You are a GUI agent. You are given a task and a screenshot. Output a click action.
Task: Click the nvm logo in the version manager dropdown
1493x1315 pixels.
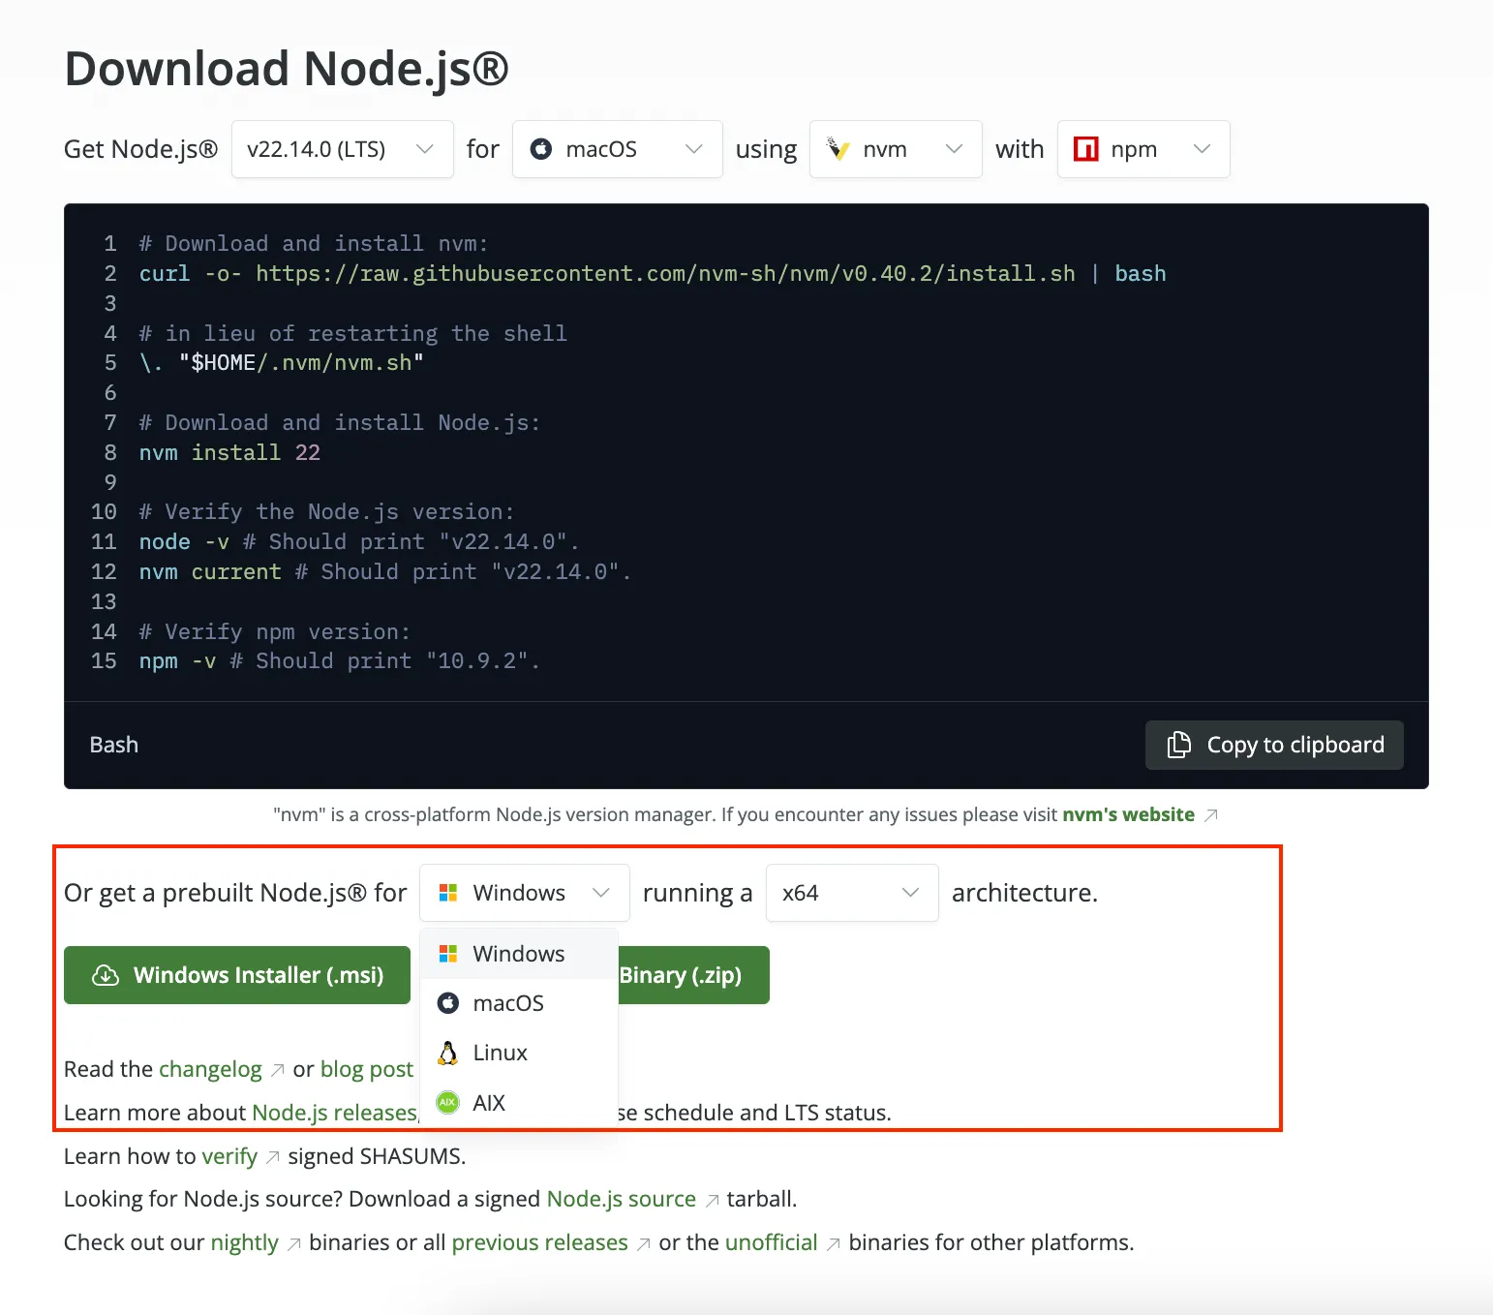pos(838,148)
